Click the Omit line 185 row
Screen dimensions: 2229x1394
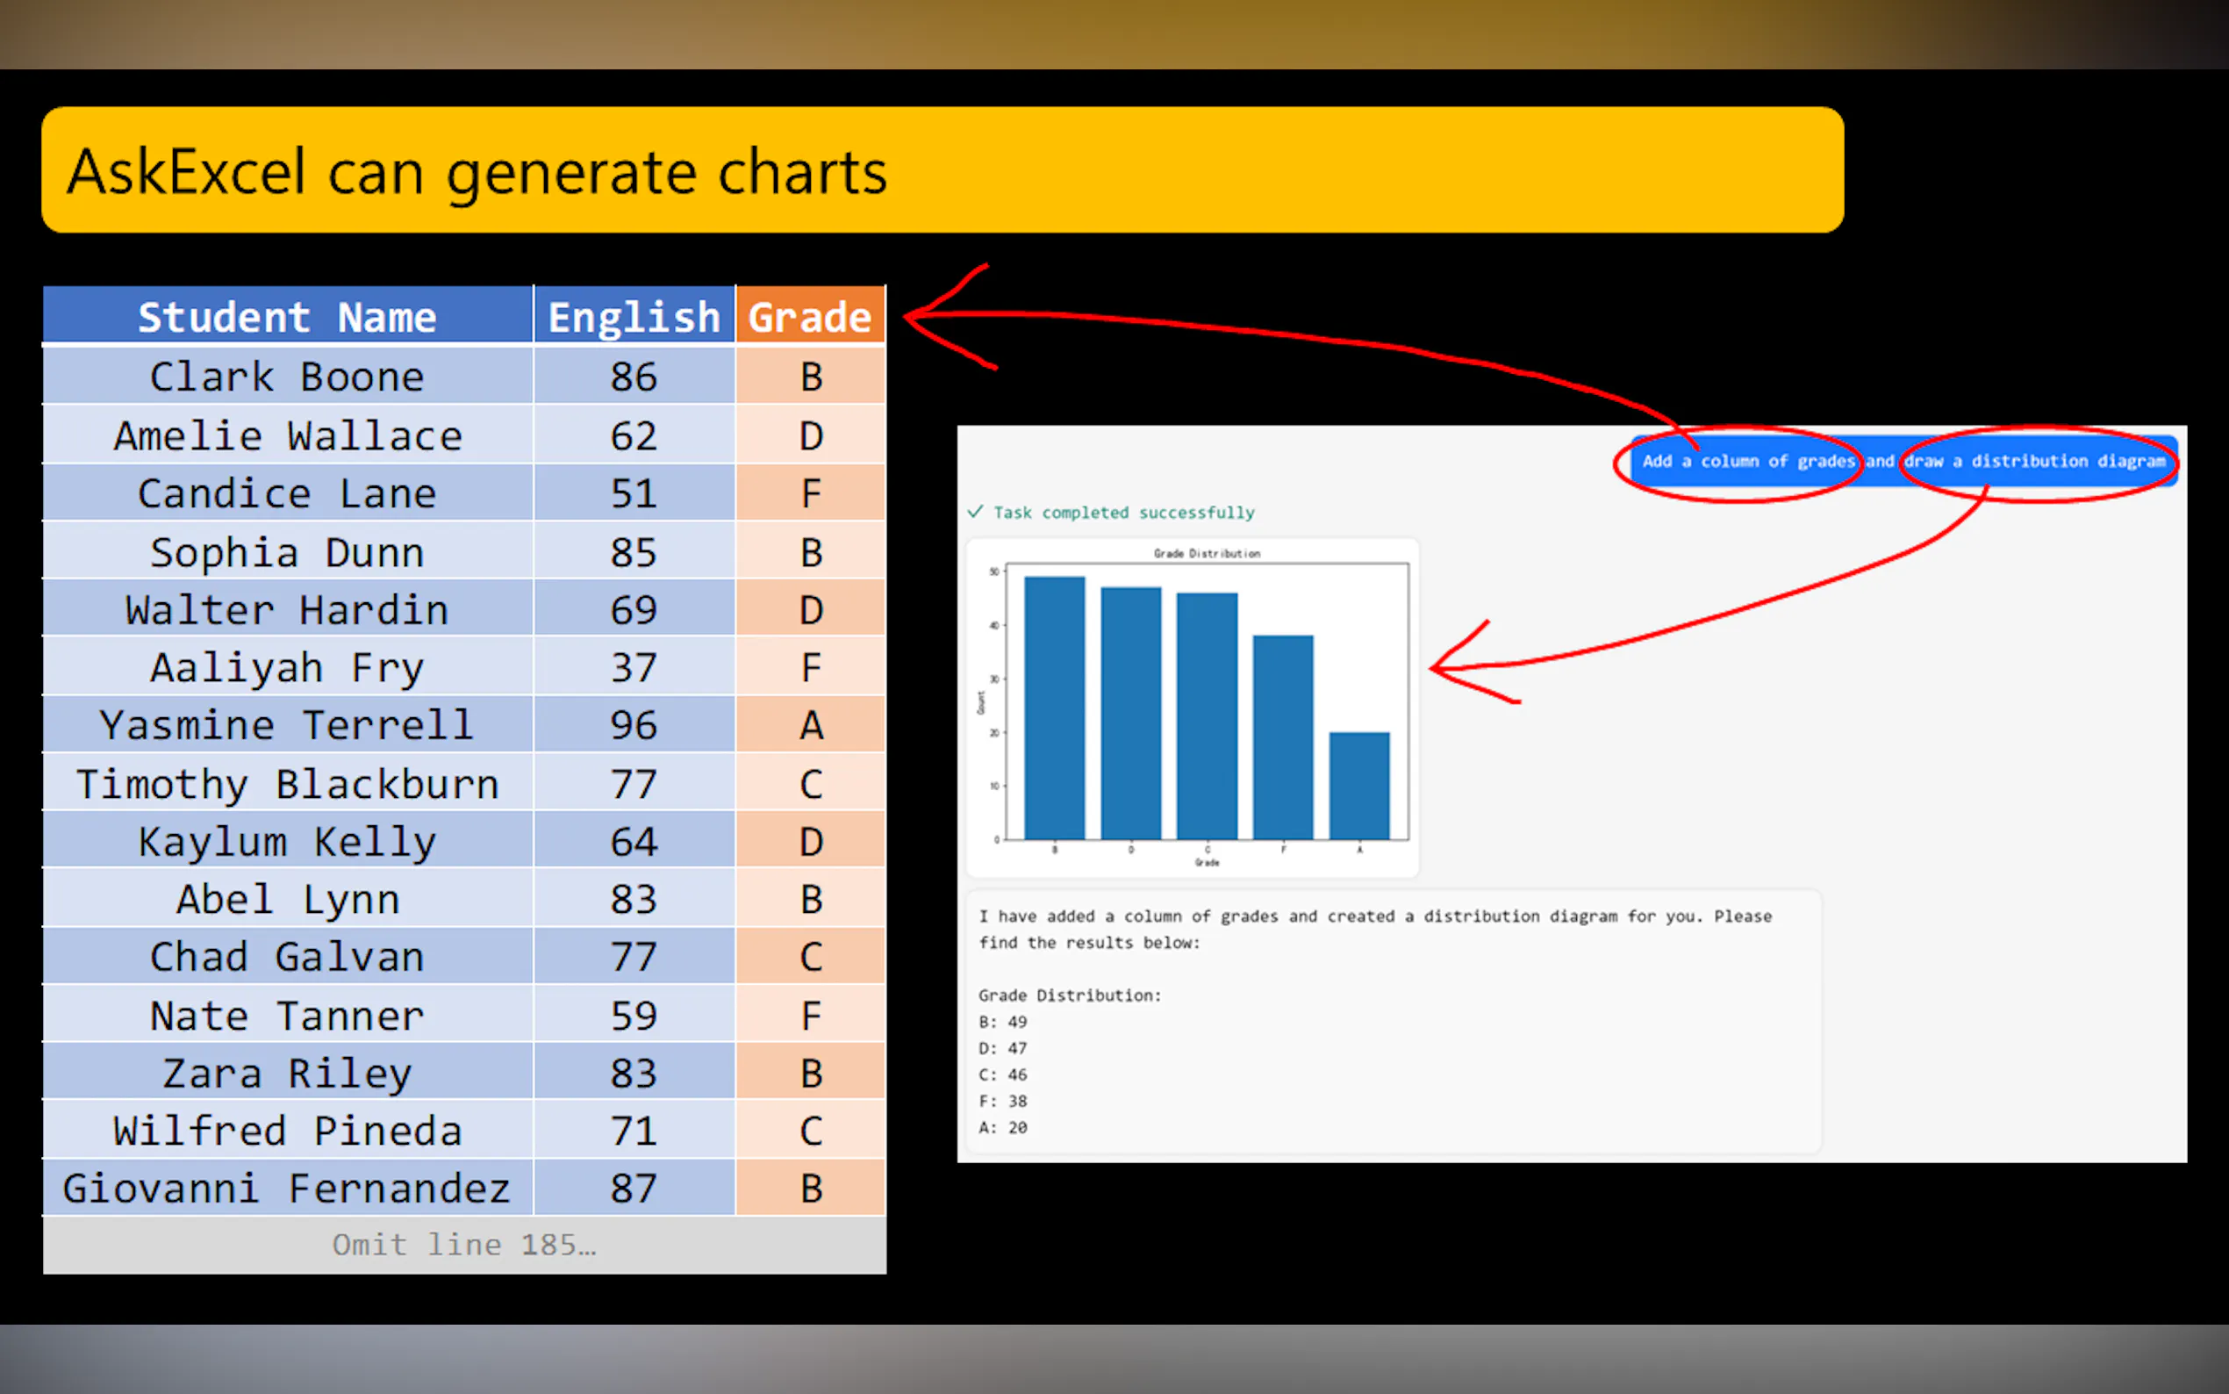tap(463, 1245)
